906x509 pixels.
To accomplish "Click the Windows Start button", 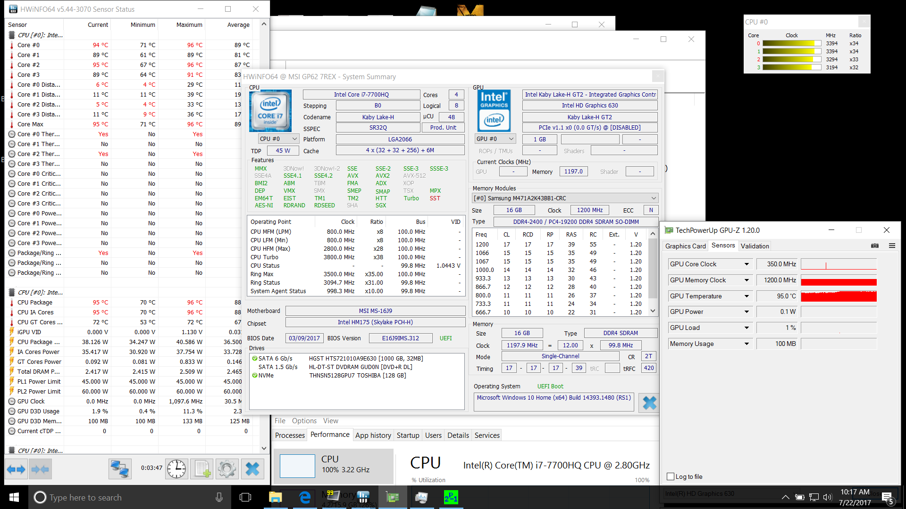I will click(14, 497).
